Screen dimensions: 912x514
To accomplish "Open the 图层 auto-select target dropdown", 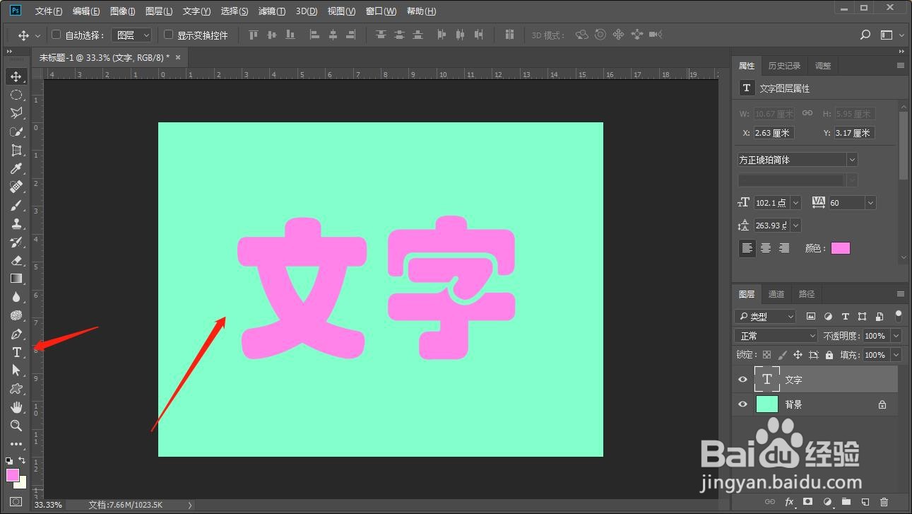I will point(131,35).
